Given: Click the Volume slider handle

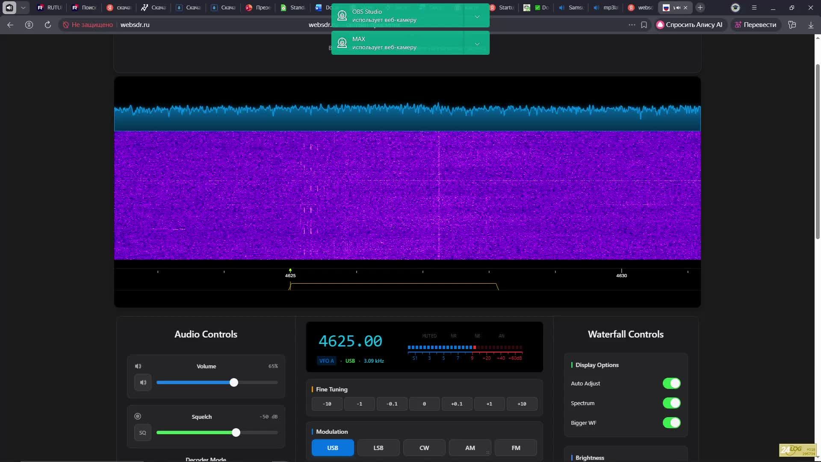Looking at the screenshot, I should tap(234, 382).
